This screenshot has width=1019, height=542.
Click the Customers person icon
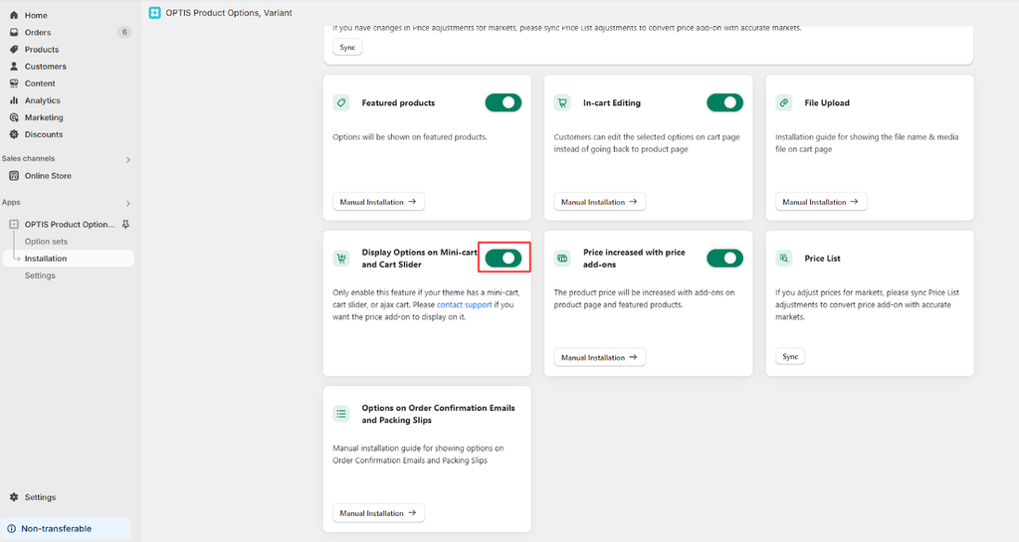pos(14,67)
